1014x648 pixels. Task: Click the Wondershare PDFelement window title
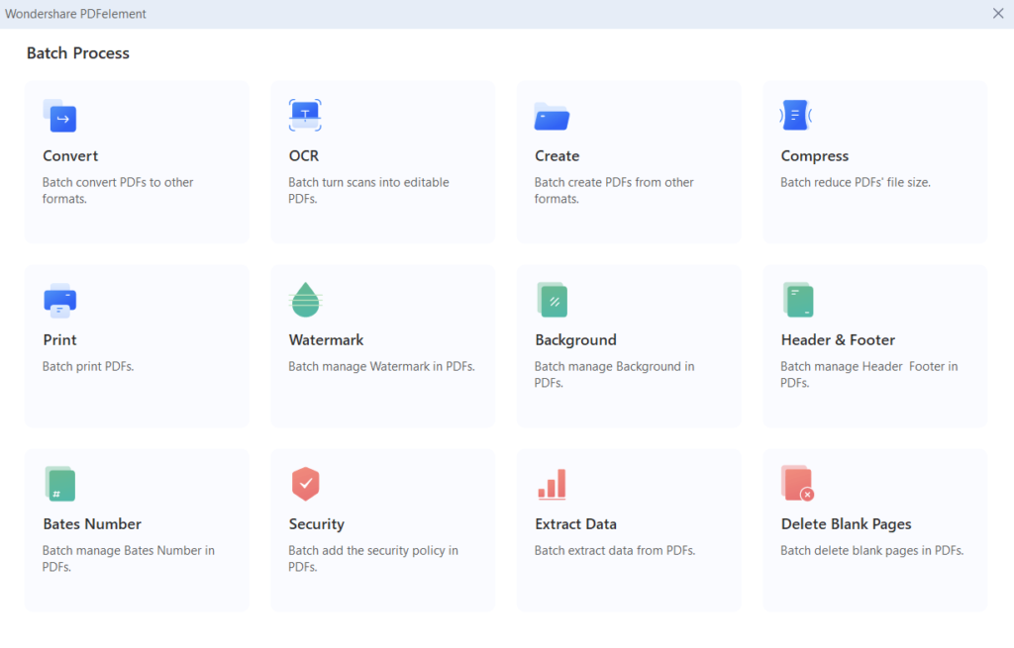pos(75,14)
